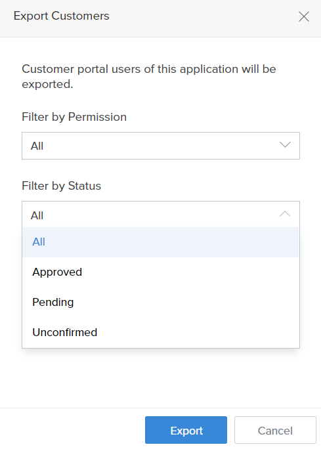
Task: Click the Export Customers title text
Action: click(61, 16)
